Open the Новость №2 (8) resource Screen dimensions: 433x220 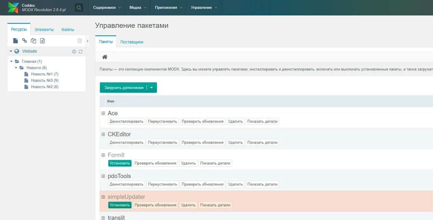click(x=45, y=87)
